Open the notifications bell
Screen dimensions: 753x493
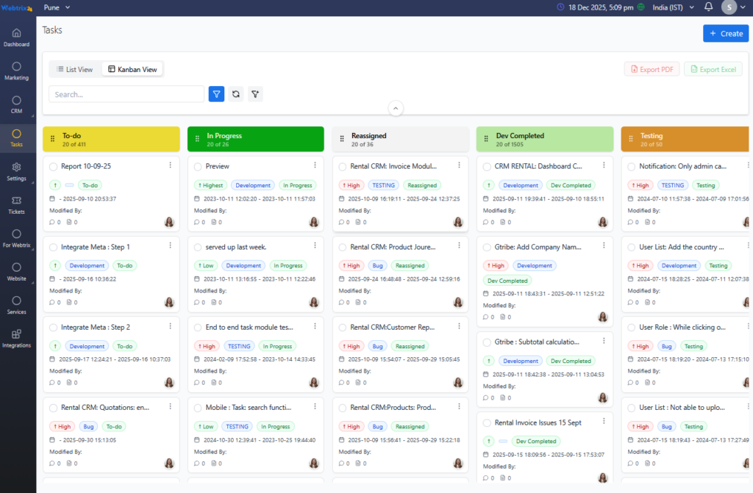click(708, 7)
